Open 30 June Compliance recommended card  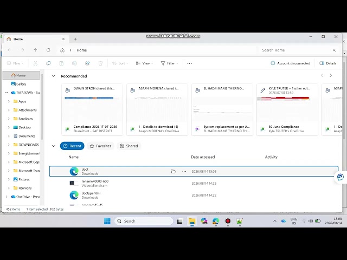point(287,109)
